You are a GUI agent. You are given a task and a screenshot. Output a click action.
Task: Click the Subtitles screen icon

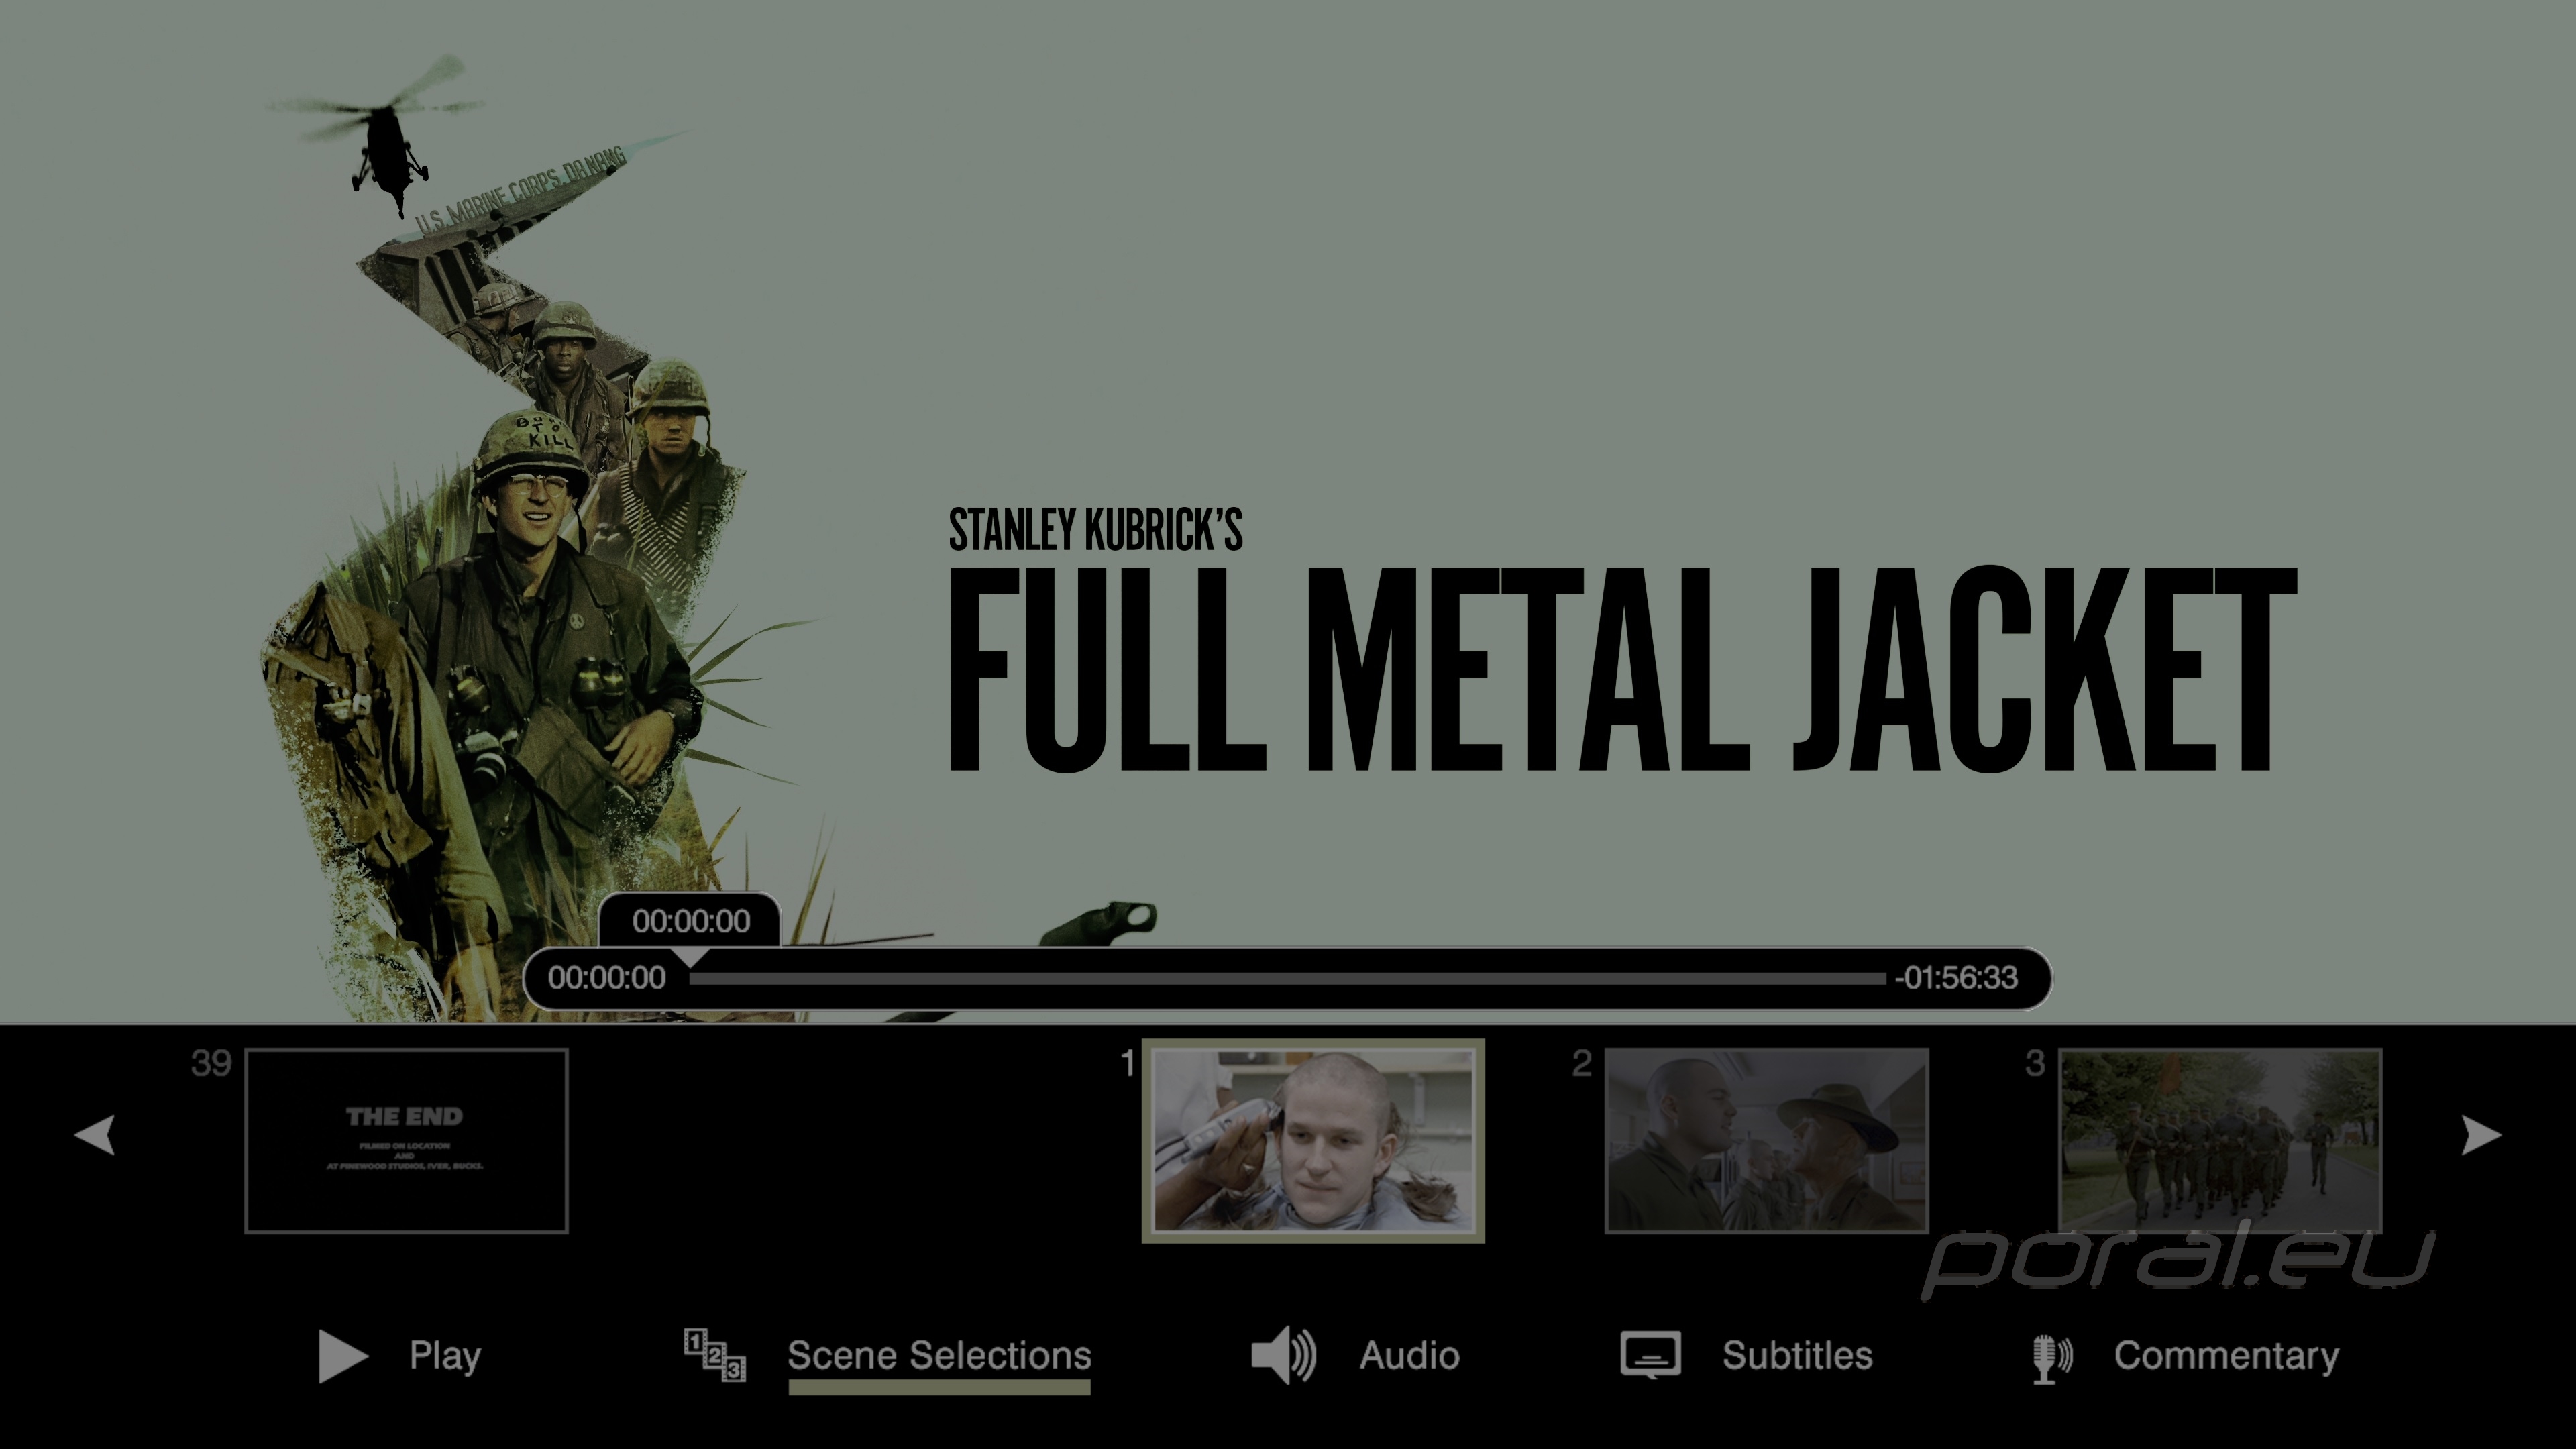1651,1355
